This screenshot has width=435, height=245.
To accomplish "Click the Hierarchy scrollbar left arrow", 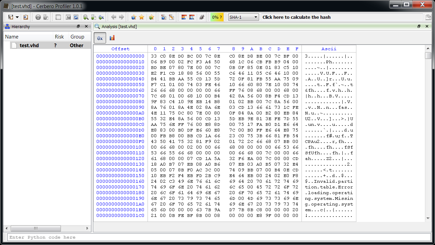I will pos(6,228).
